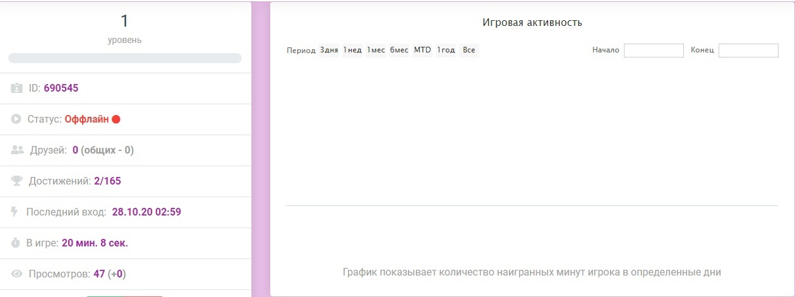Choose the 1мес period range
Image resolution: width=795 pixels, height=297 pixels.
coord(376,51)
